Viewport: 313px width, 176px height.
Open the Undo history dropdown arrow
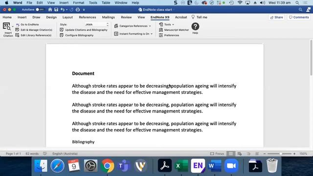tap(67, 10)
